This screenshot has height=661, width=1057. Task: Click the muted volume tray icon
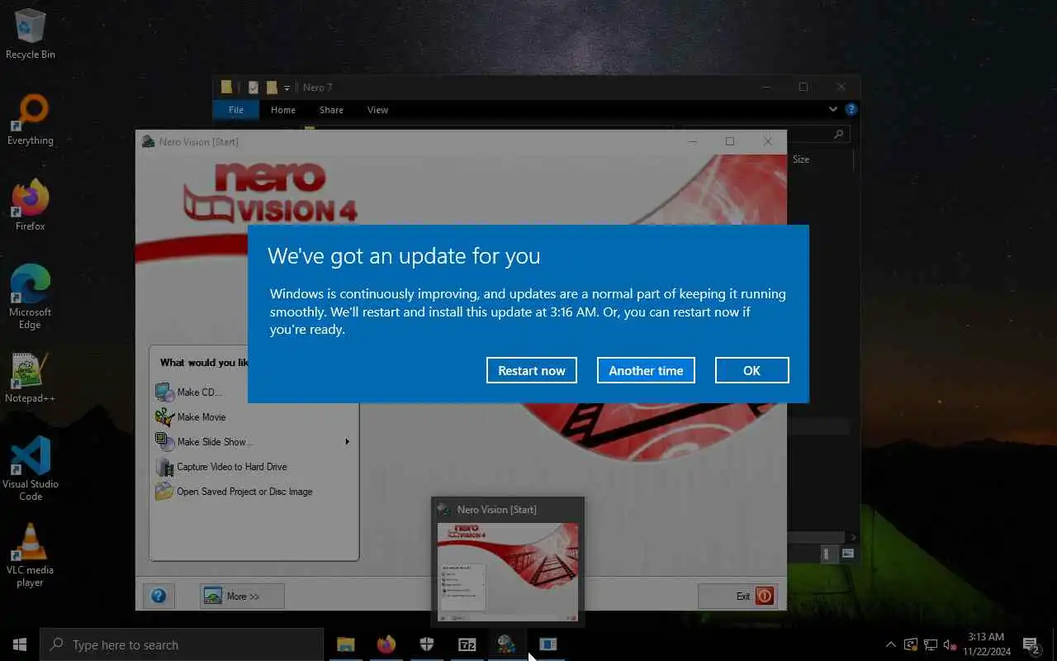click(950, 644)
